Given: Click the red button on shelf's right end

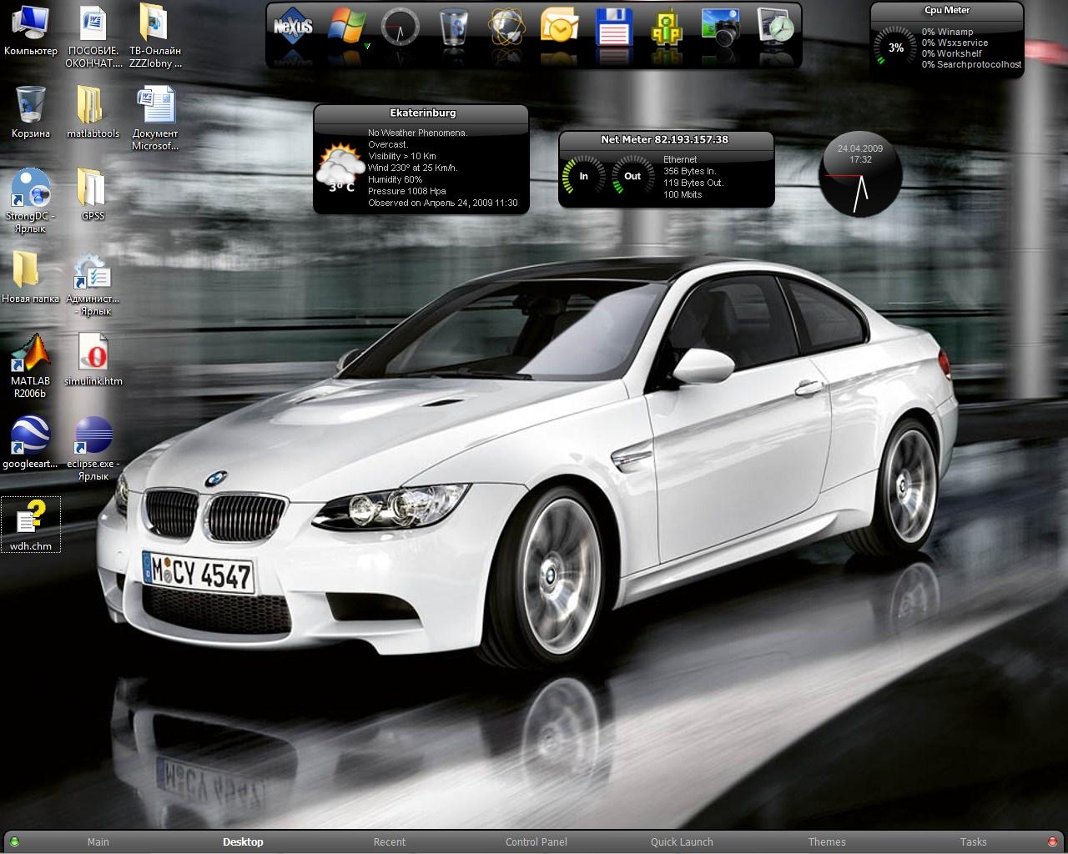Looking at the screenshot, I should (1052, 841).
